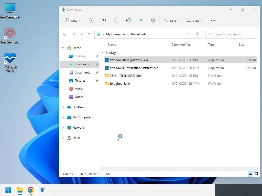
Task: Select PC Health Check desktop shortcut
Action: tap(10, 62)
